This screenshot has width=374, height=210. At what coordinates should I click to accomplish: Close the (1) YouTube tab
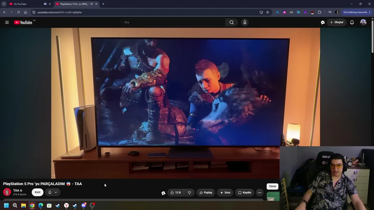tap(50, 4)
